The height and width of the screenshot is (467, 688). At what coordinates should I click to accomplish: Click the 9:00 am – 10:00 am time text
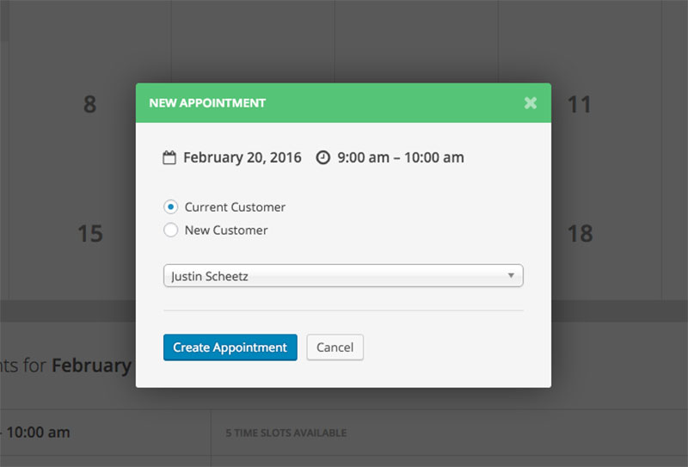(401, 157)
